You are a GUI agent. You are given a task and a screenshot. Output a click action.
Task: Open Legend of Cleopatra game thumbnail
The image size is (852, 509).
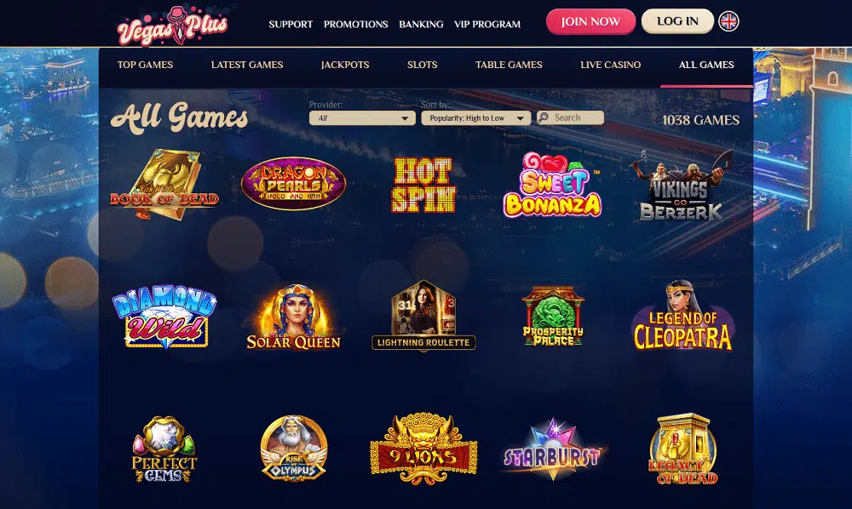(682, 316)
